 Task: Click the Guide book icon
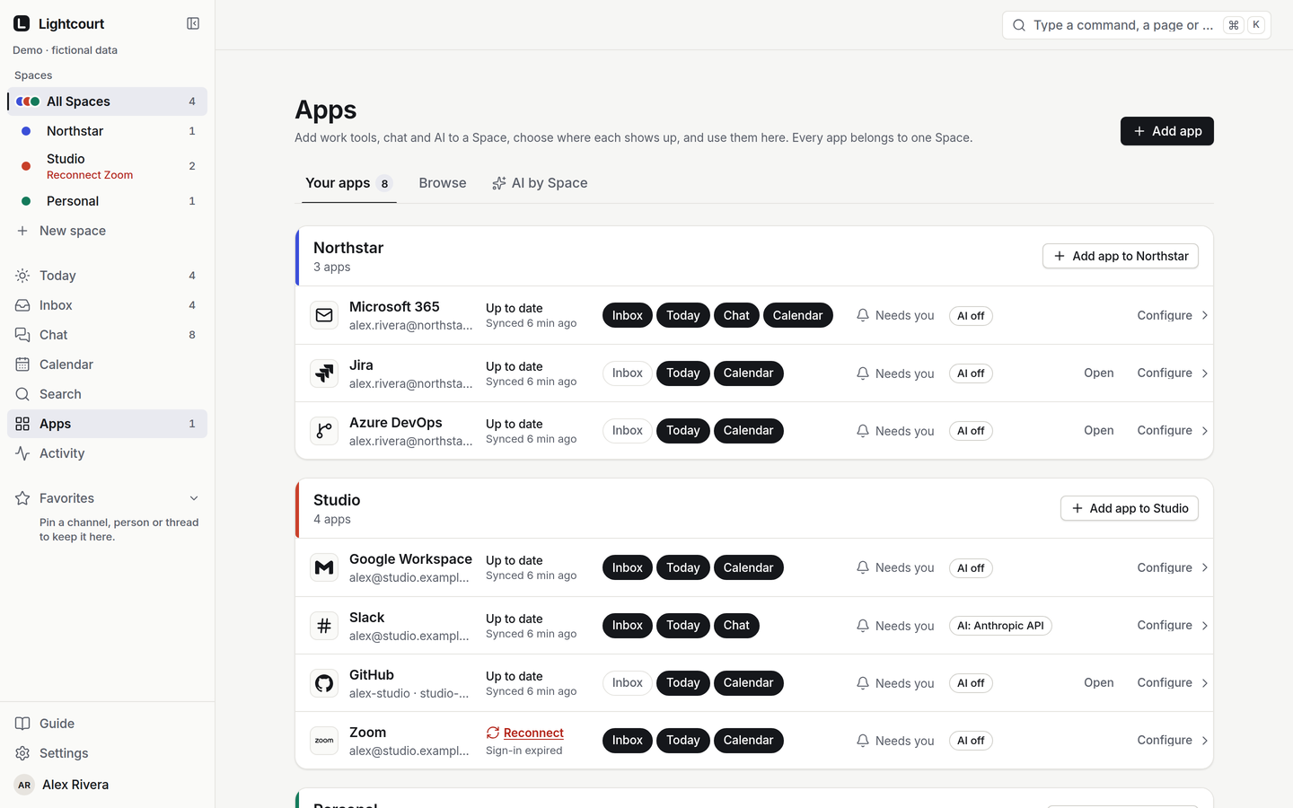(x=22, y=724)
